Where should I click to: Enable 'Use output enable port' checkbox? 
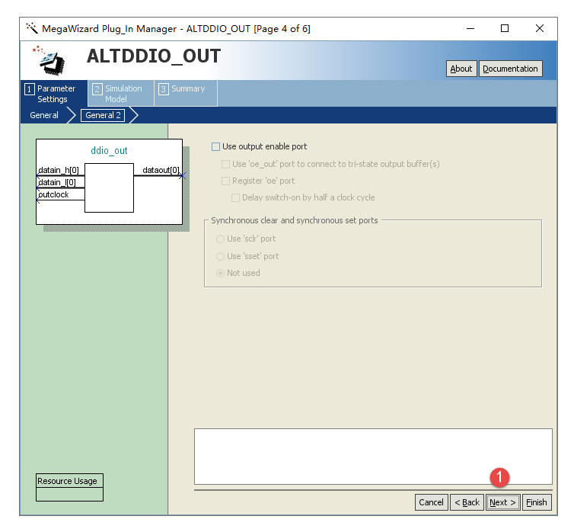coord(216,146)
